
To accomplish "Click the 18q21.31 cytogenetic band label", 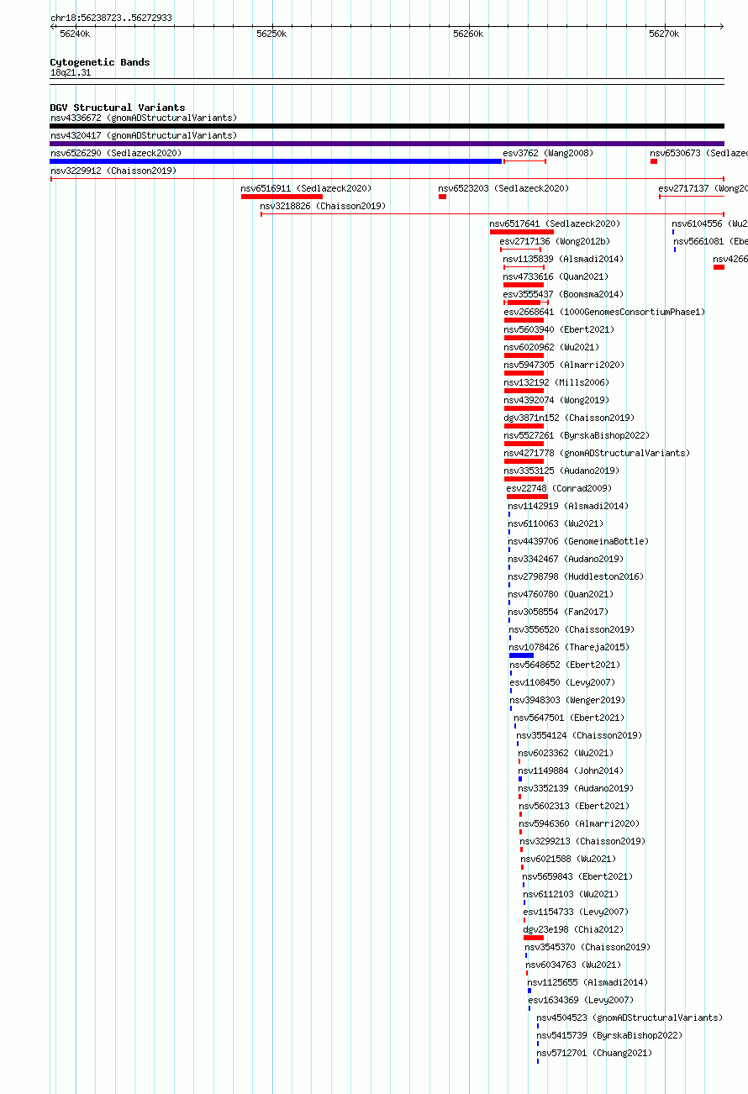I will [x=71, y=73].
